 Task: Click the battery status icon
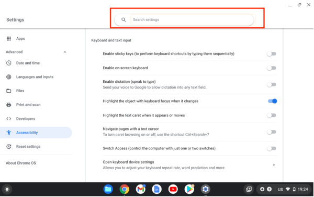294,189
